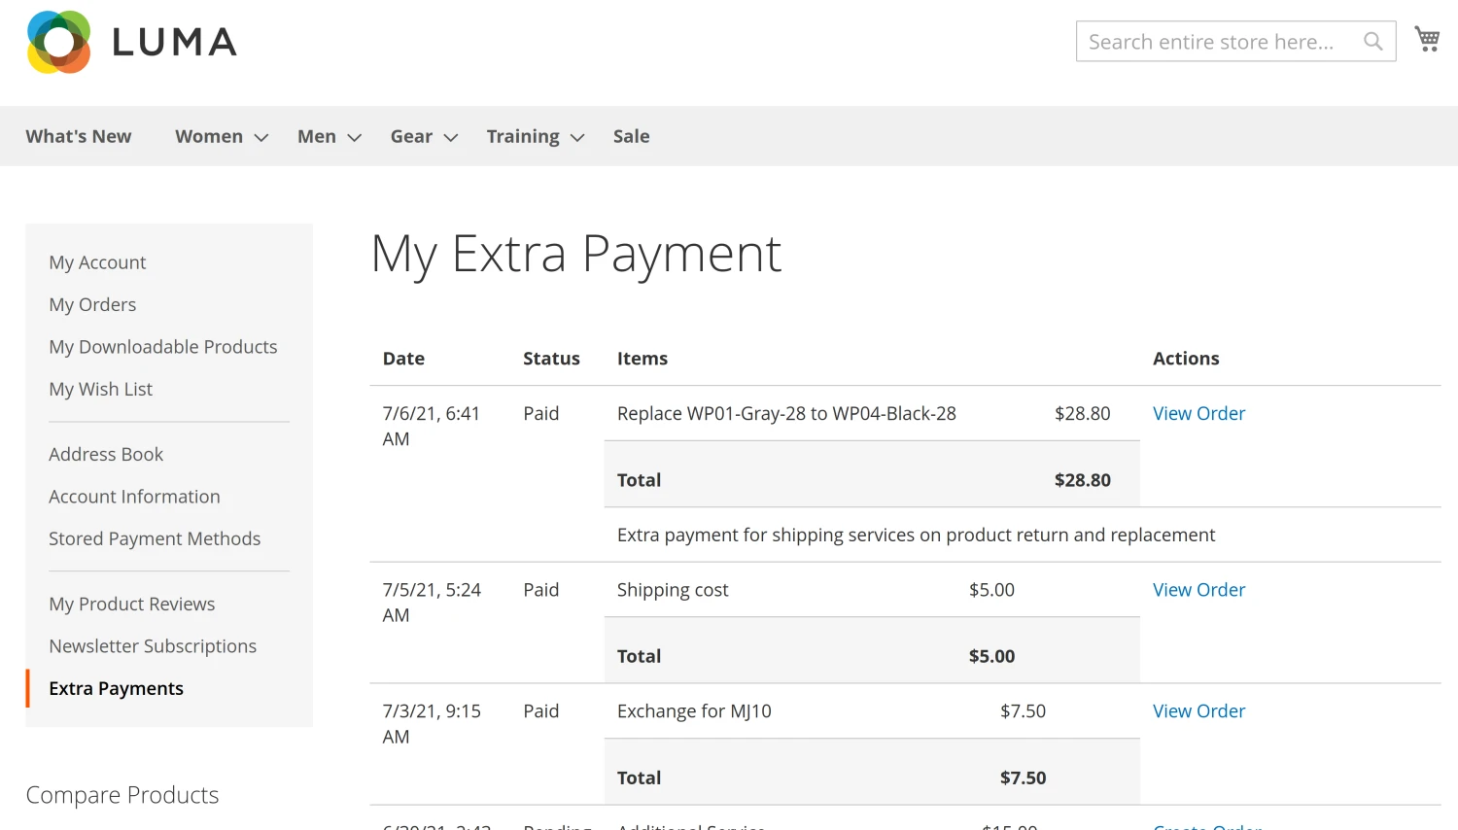Open My Orders from the sidebar
This screenshot has height=830, width=1458.
[92, 304]
